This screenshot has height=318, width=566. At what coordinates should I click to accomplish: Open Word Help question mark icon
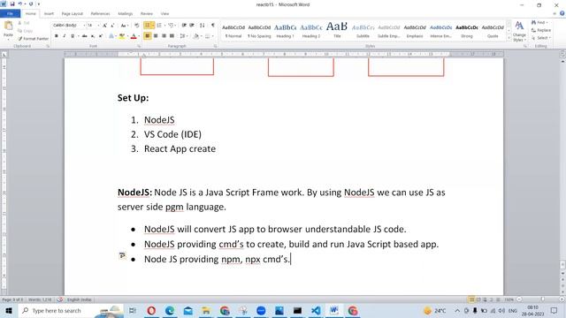click(562, 13)
